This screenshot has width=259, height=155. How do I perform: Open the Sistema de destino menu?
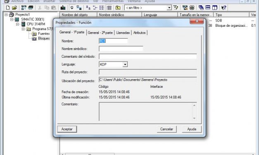pos(74,1)
